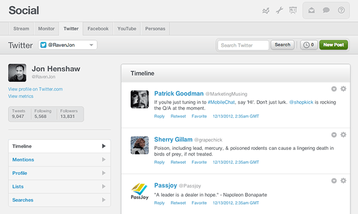
Task: Open the metrics chart icon in header
Action: [266, 11]
